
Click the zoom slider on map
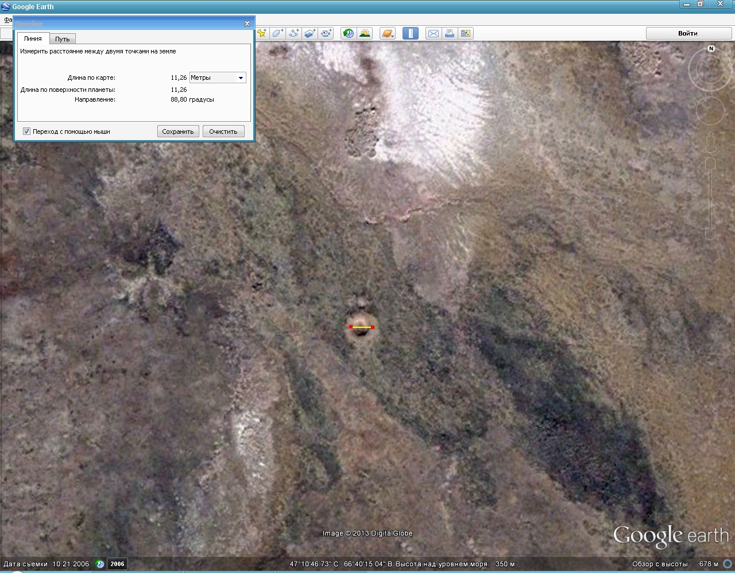pyautogui.click(x=710, y=198)
